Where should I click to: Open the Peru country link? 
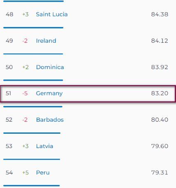(43, 172)
